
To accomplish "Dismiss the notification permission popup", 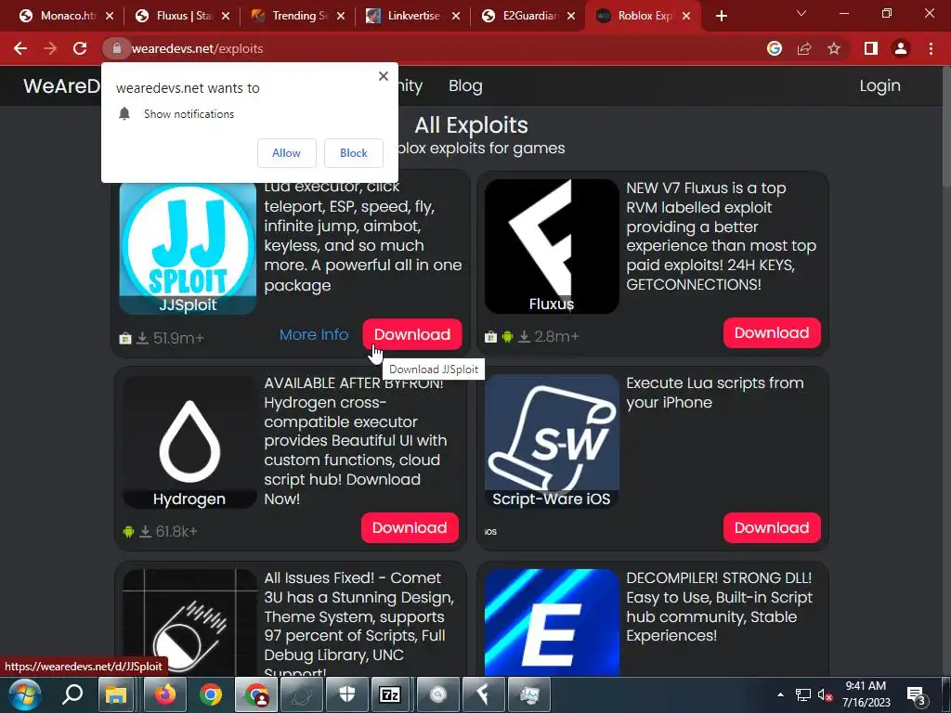I will (x=384, y=76).
